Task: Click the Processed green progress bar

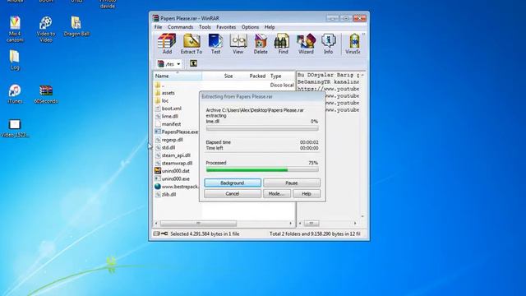Action: (x=262, y=170)
